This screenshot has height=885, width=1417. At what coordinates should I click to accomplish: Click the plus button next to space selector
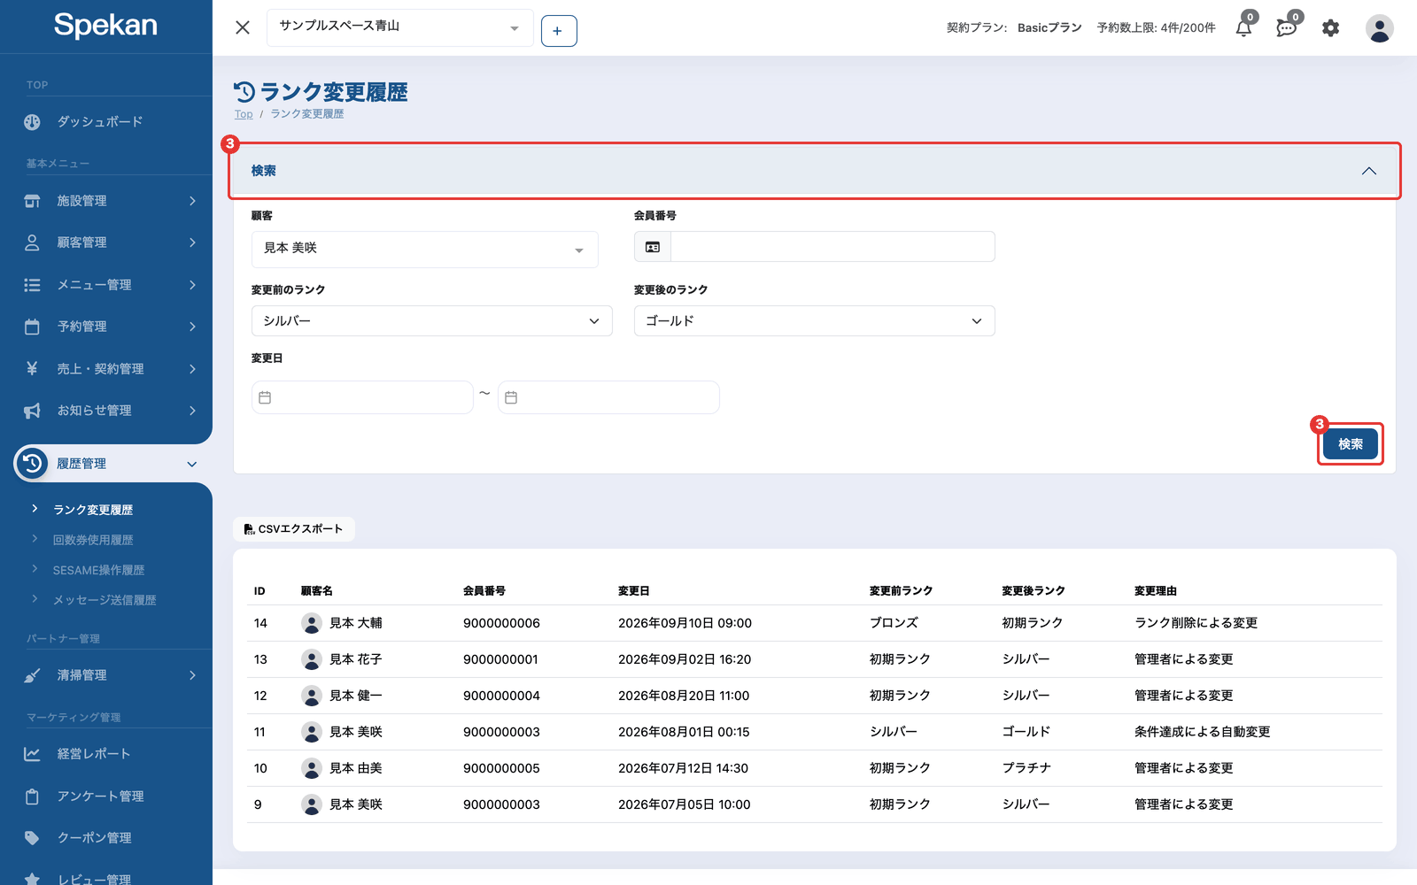click(x=559, y=31)
